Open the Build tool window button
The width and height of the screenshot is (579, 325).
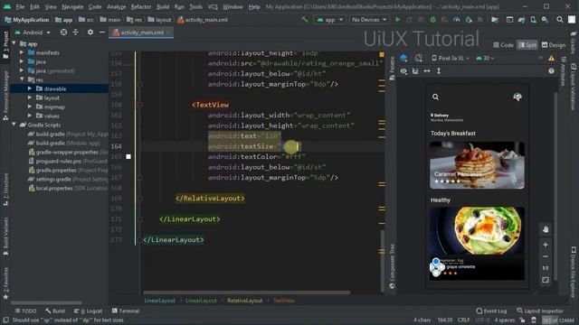[x=55, y=311]
